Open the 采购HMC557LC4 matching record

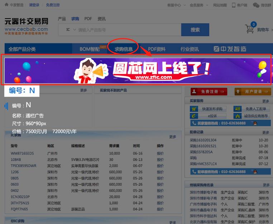tap(203, 164)
